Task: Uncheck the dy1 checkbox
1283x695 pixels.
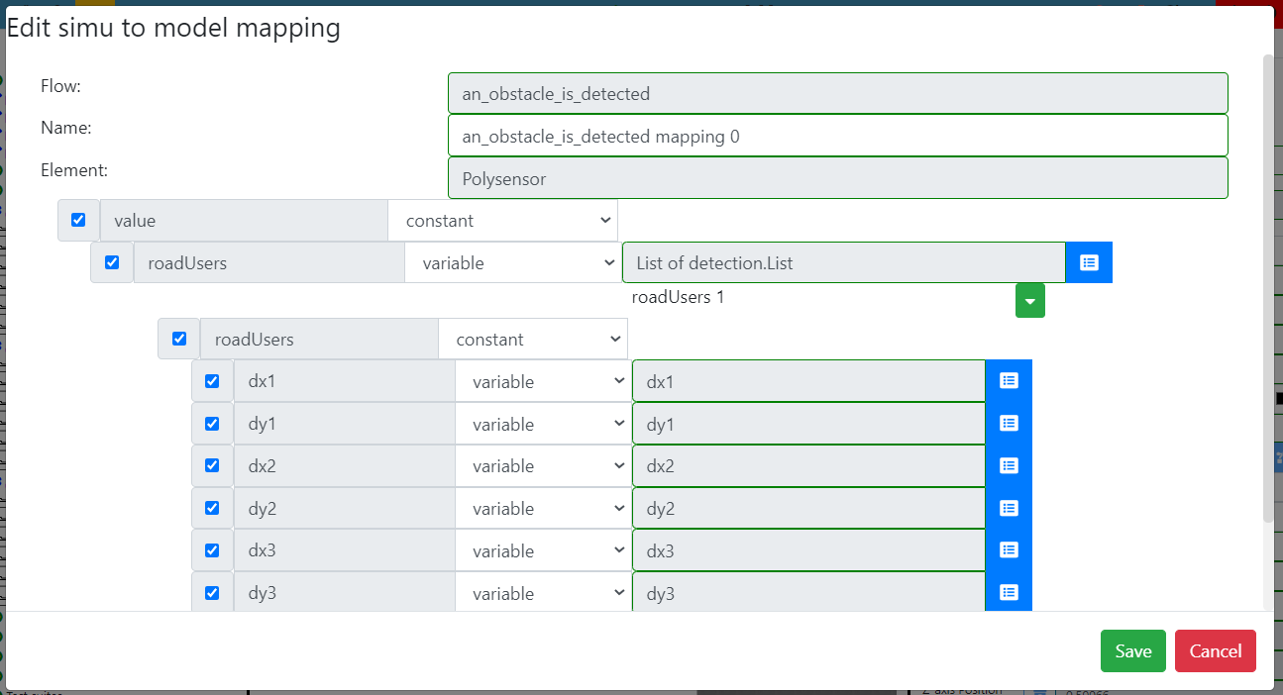Action: (212, 424)
